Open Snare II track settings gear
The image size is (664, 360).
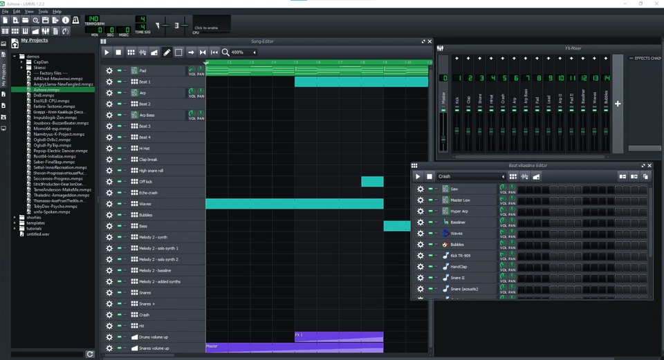pyautogui.click(x=420, y=278)
